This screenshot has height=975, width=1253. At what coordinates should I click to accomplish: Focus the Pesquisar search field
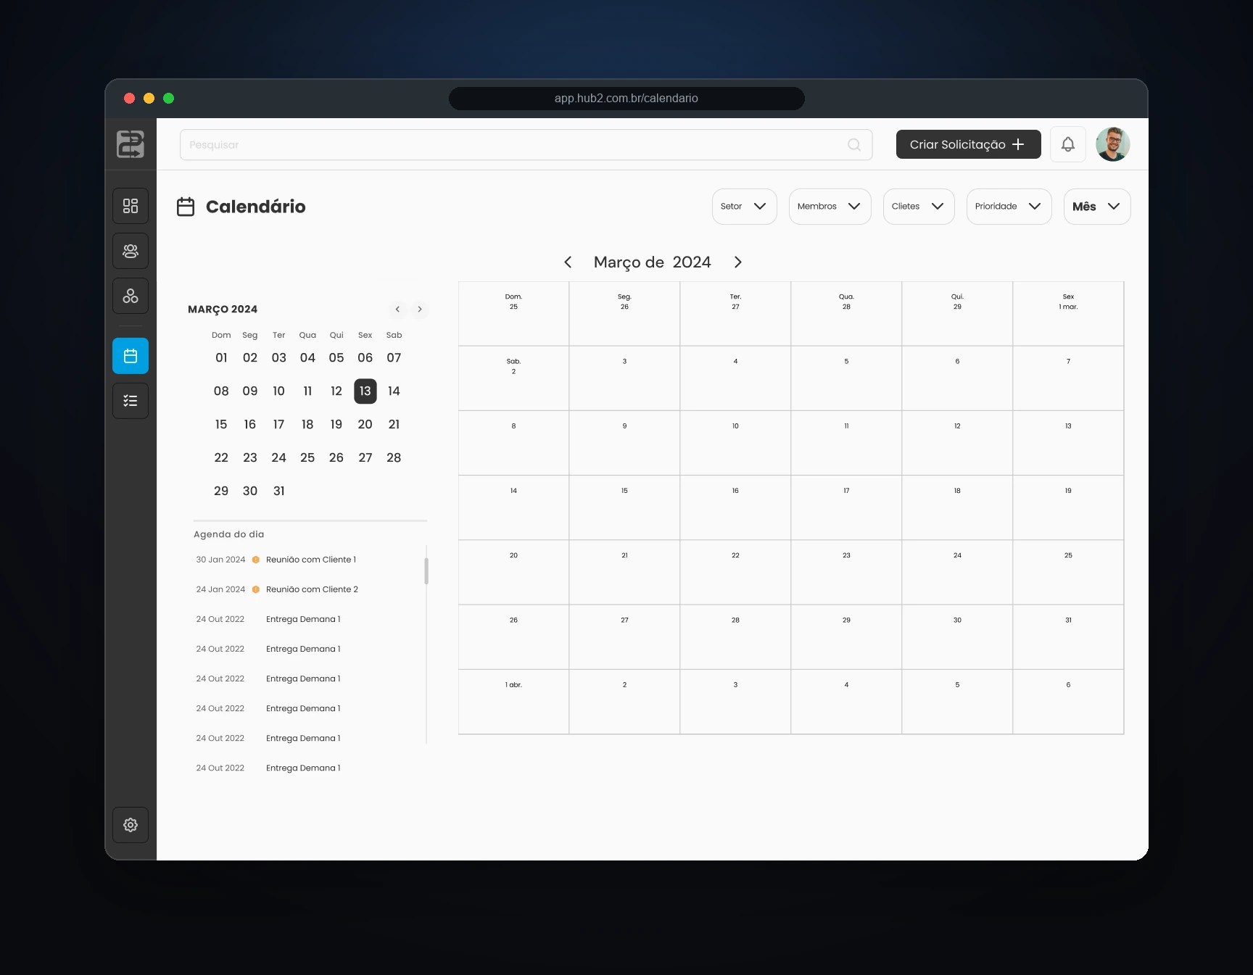pyautogui.click(x=526, y=145)
